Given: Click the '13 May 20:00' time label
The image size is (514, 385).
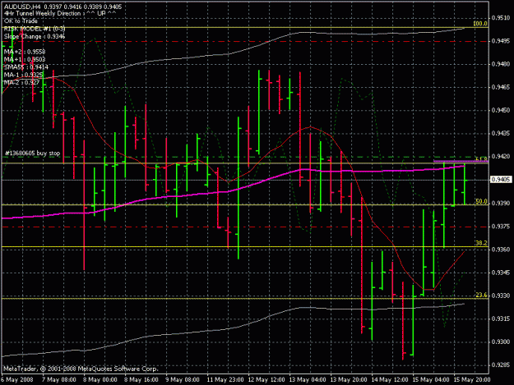Looking at the screenshot, I should click(349, 380).
